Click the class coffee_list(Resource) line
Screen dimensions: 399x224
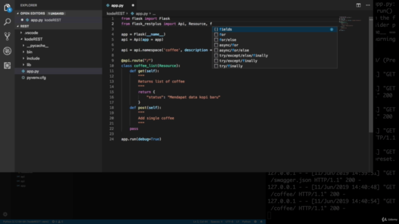151,66
